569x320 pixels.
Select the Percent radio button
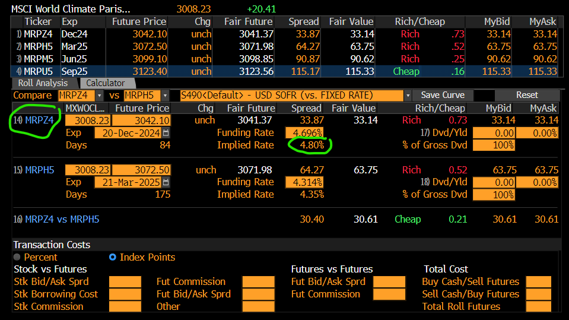pos(17,257)
